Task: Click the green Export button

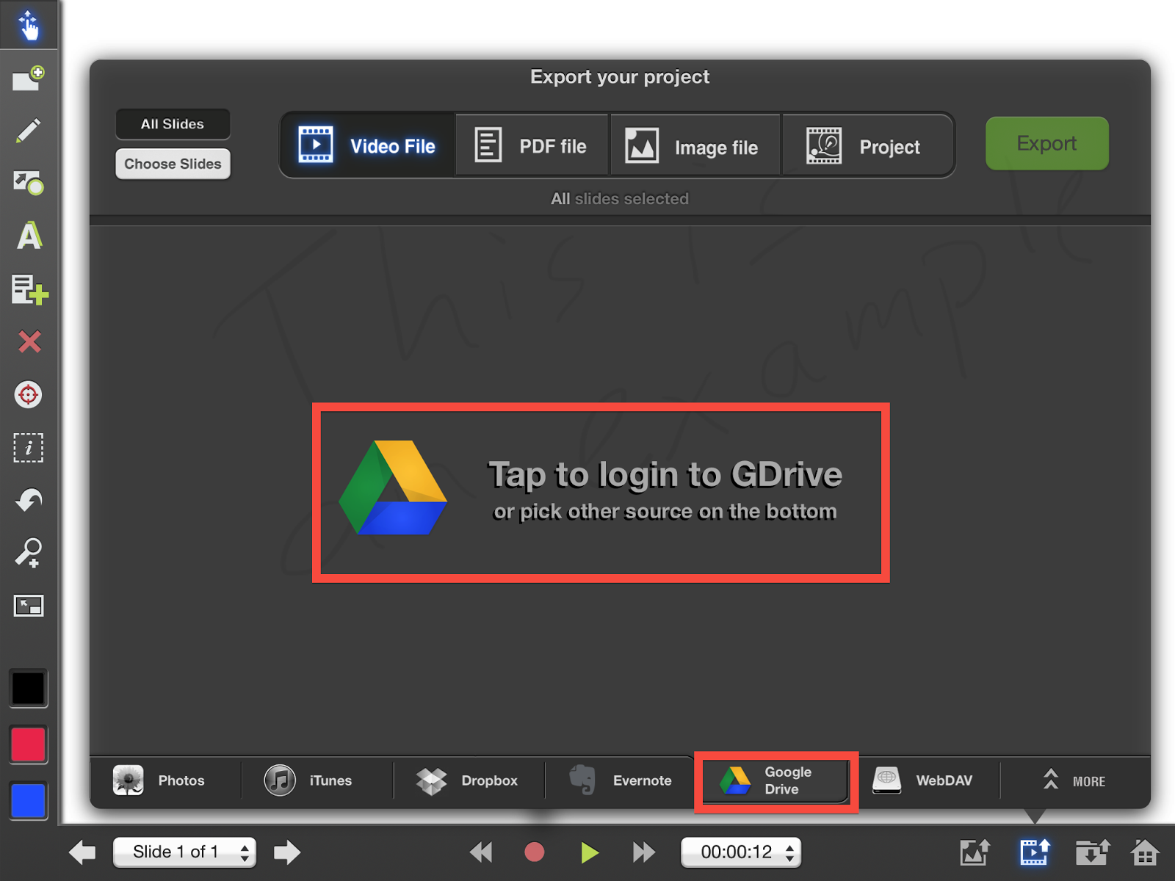Action: pos(1047,143)
